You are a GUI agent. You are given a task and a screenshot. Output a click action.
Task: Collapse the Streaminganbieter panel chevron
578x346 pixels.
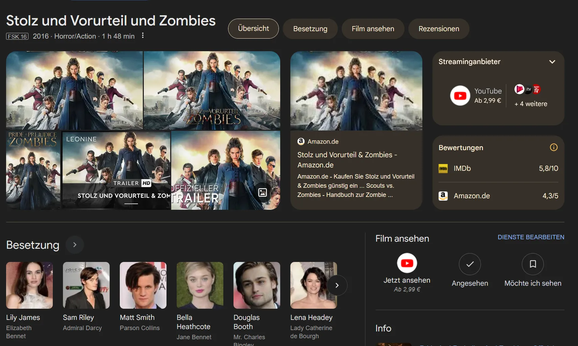click(552, 62)
